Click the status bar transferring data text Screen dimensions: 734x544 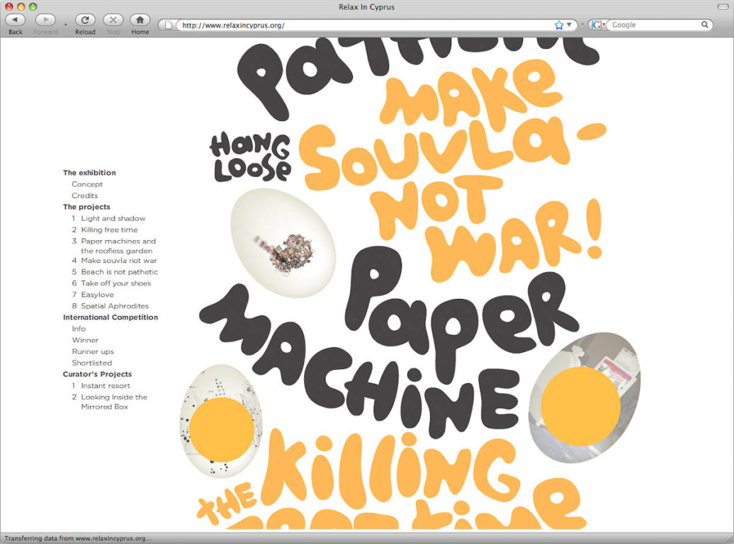[78, 538]
